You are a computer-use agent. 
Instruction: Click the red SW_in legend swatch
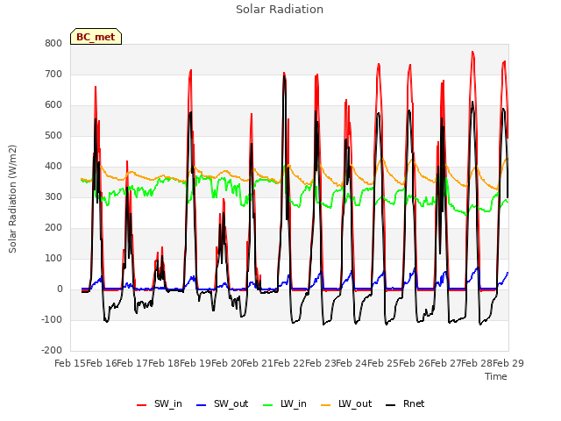coord(142,405)
